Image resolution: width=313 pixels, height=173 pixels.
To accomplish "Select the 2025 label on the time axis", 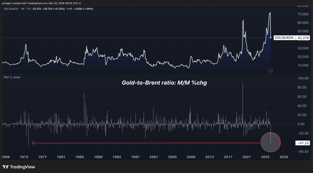I will click(x=265, y=157).
